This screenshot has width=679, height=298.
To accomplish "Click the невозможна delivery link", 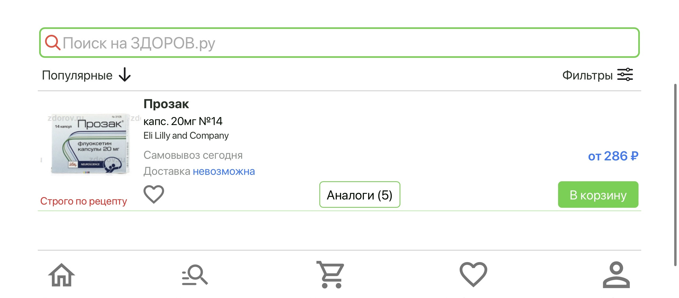I will point(224,171).
